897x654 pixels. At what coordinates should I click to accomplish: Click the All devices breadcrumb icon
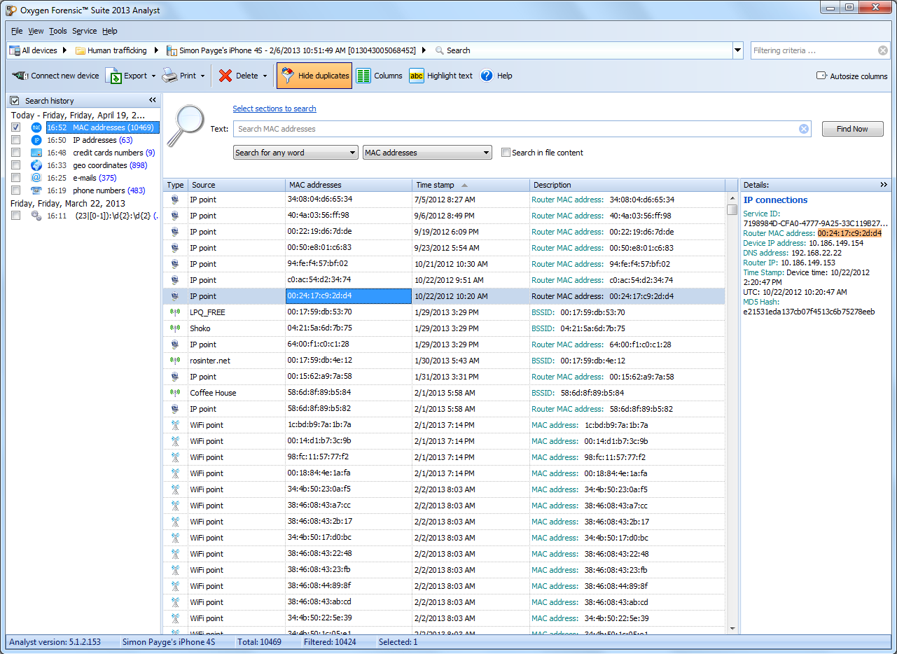click(14, 50)
